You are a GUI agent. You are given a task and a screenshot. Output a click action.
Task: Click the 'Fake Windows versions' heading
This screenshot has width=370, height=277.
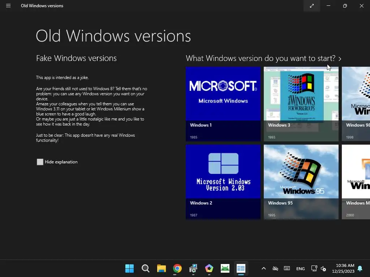76,58
